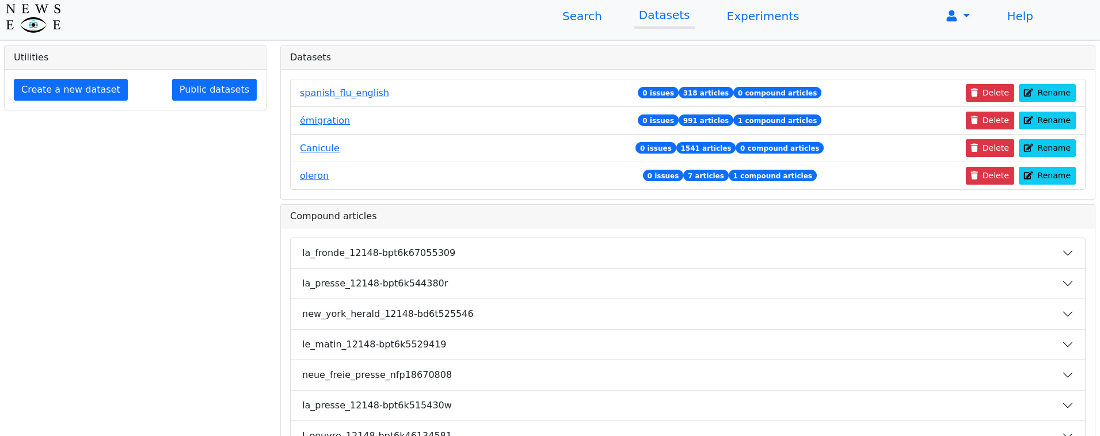Click émigration's 1 compound articles badge
The height and width of the screenshot is (436, 1100).
click(777, 120)
